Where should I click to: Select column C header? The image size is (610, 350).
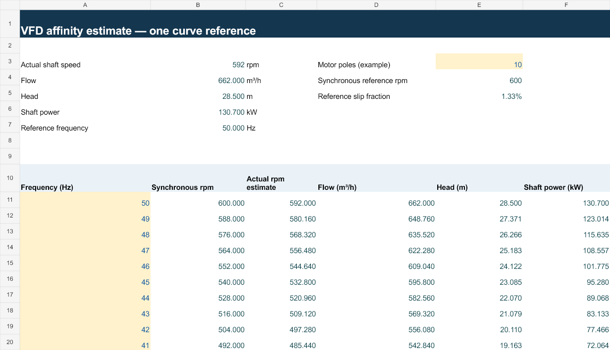click(281, 5)
